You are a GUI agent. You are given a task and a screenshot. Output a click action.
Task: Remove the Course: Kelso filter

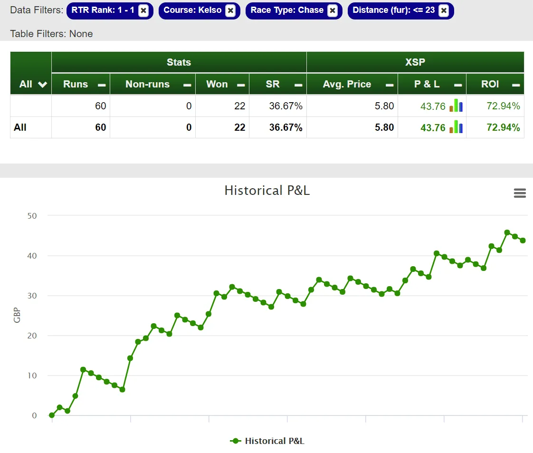coord(230,10)
